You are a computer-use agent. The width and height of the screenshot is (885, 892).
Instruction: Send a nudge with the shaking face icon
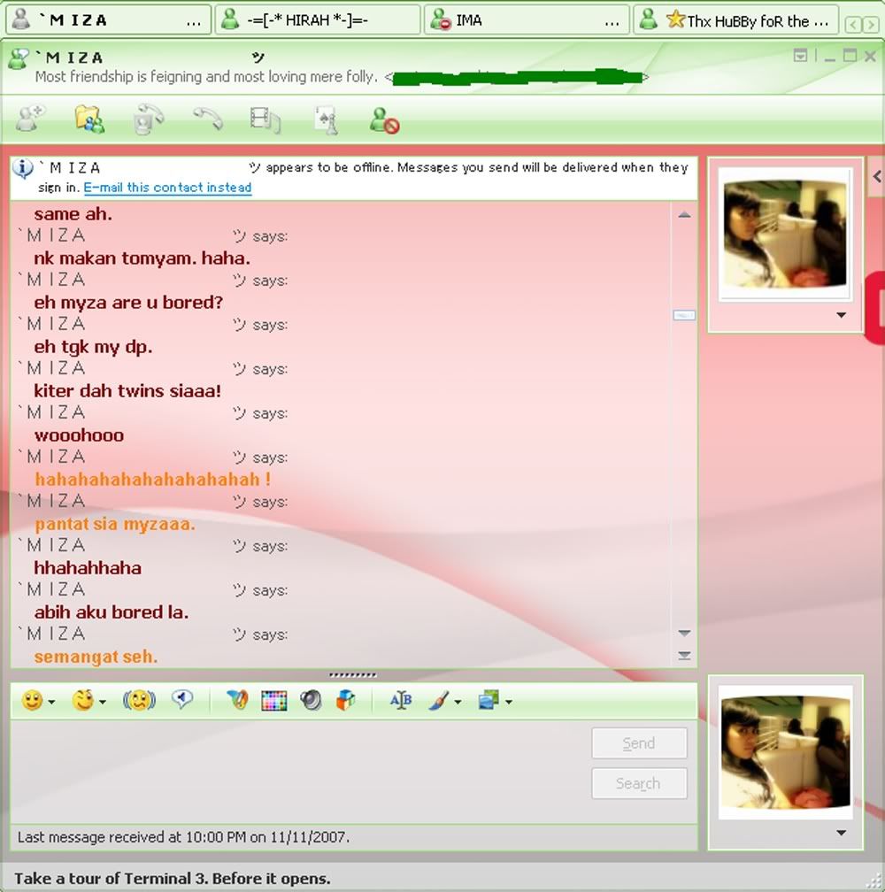coord(139,701)
